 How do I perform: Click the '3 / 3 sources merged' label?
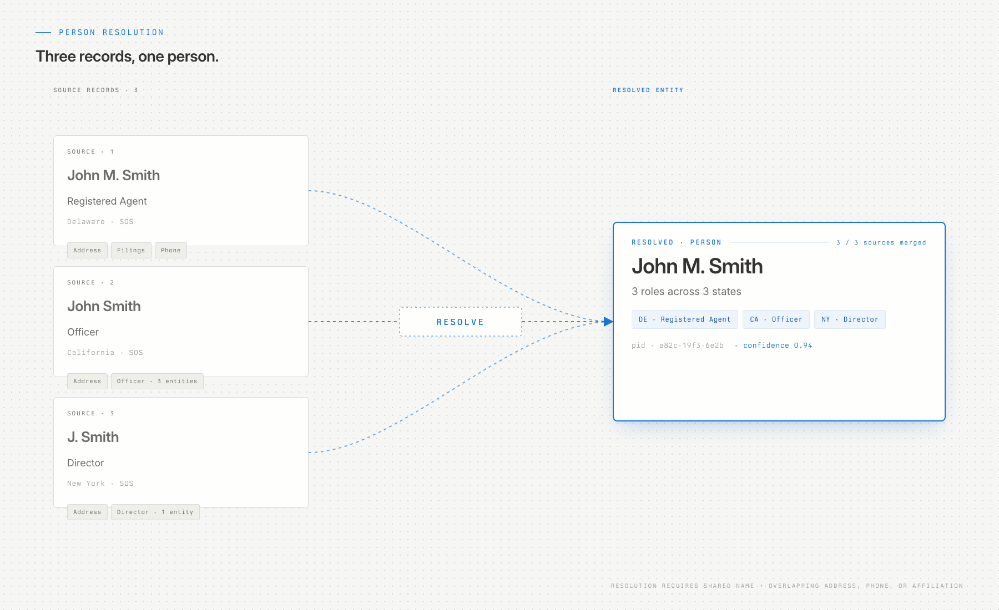(x=881, y=243)
